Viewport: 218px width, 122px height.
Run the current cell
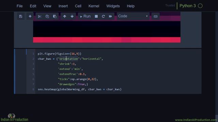click(85, 16)
